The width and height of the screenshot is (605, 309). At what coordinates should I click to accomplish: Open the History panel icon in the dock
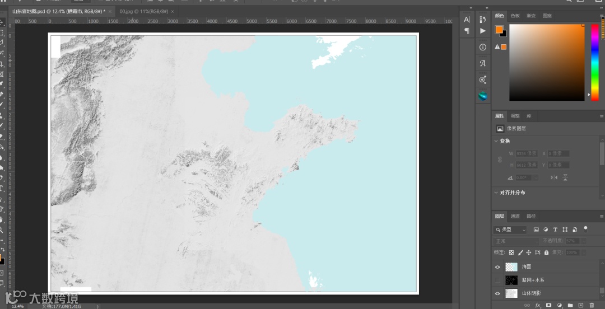483,19
